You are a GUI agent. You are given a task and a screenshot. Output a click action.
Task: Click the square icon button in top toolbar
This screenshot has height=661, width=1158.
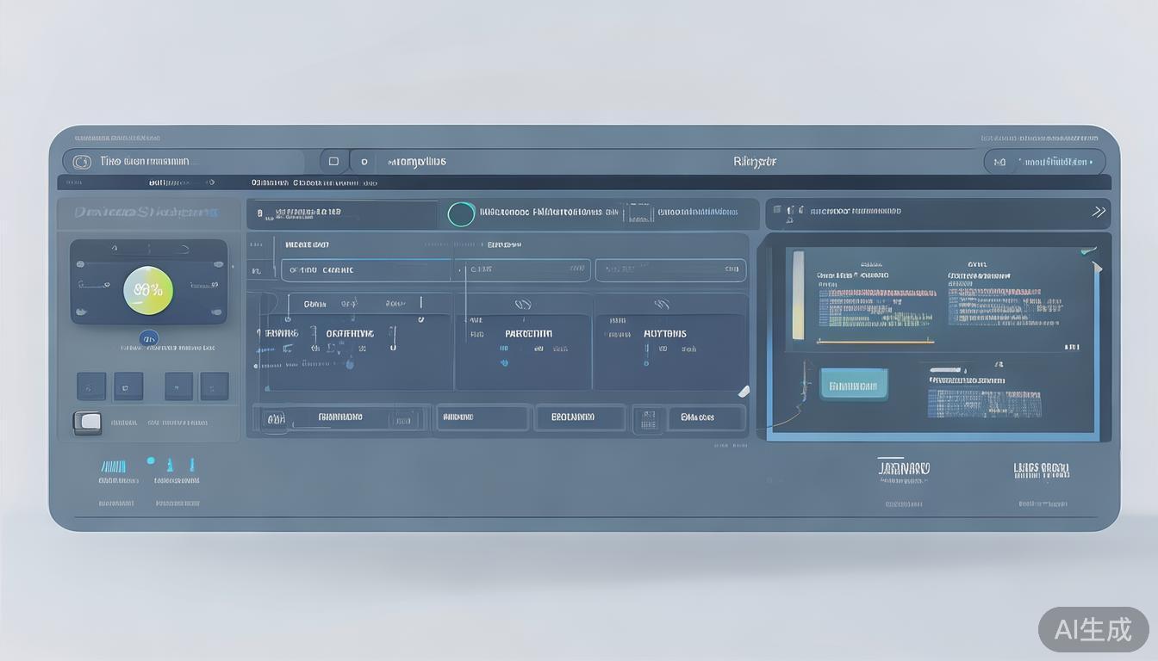tap(334, 162)
